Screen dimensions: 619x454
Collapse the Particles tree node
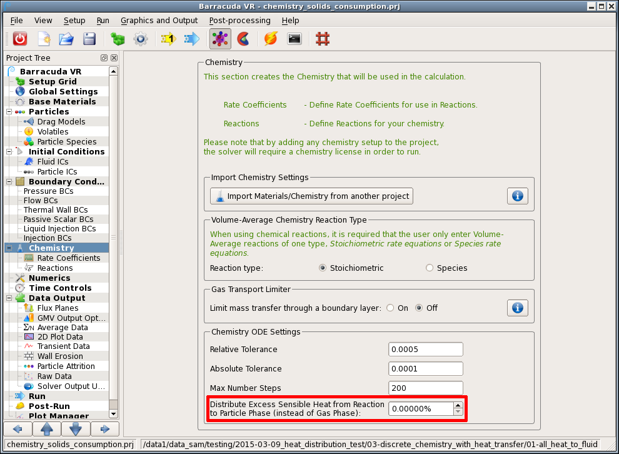point(9,112)
